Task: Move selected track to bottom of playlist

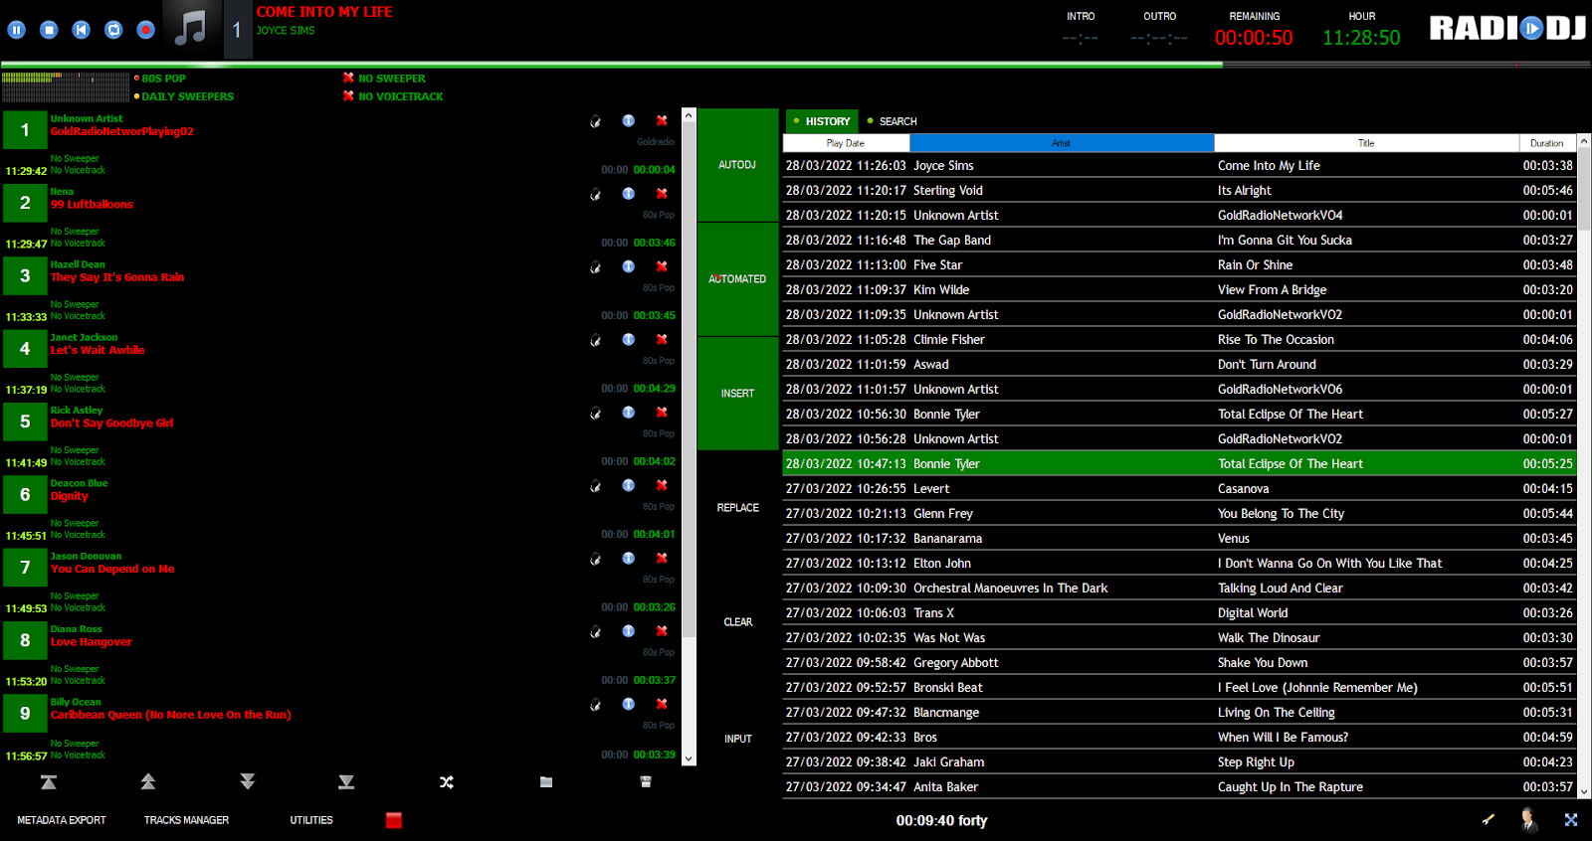Action: 346,782
